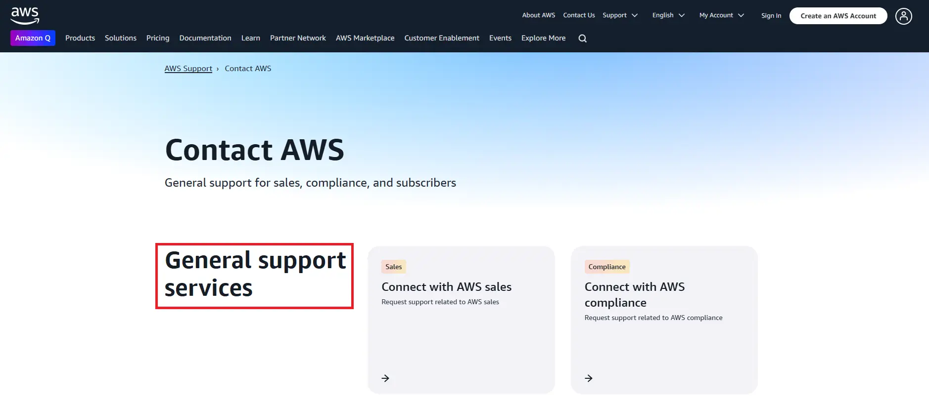Click the AWS logo

[25, 16]
